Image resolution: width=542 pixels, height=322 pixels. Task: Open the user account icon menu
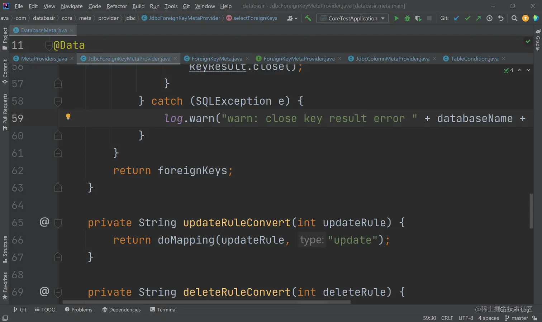[292, 18]
